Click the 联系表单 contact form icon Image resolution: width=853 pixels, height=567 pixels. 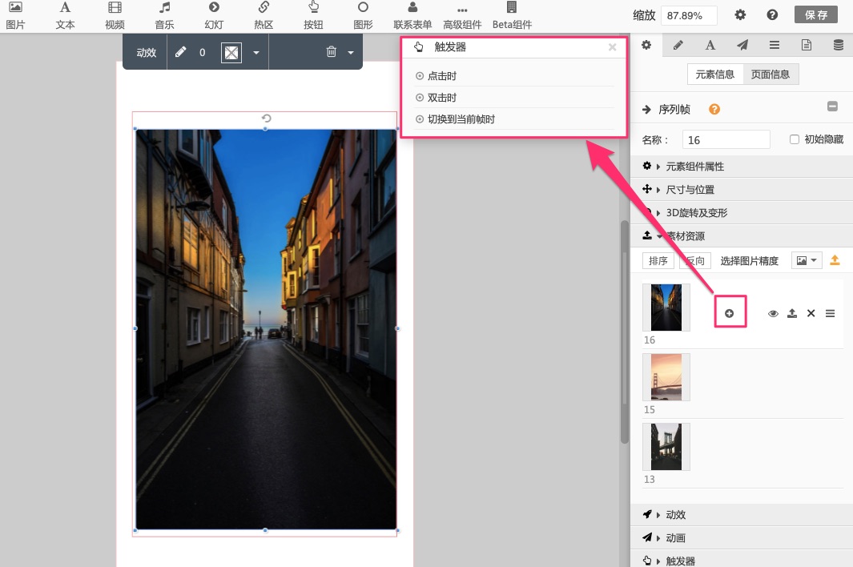412,8
